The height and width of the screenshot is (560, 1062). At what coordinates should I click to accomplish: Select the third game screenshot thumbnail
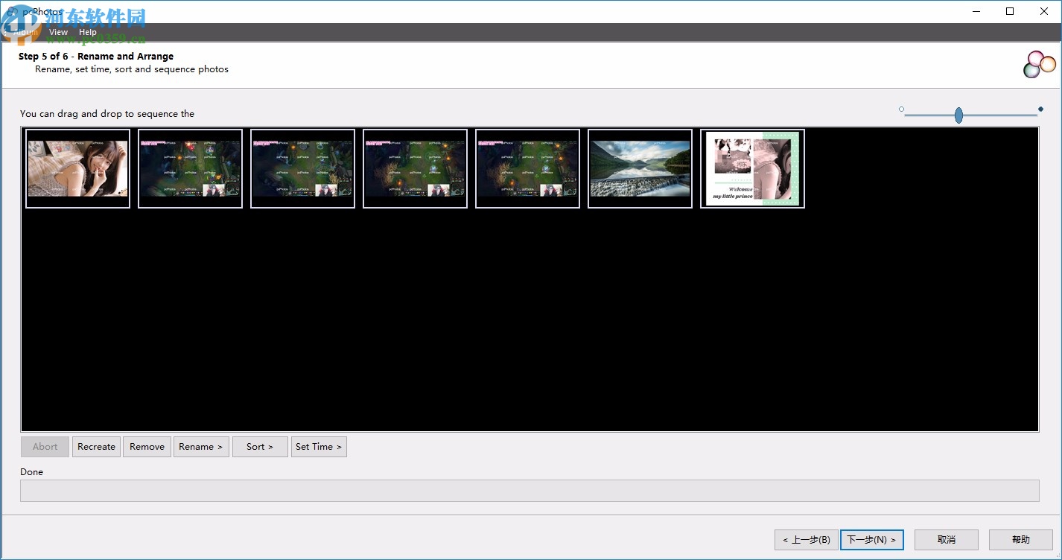(x=416, y=169)
